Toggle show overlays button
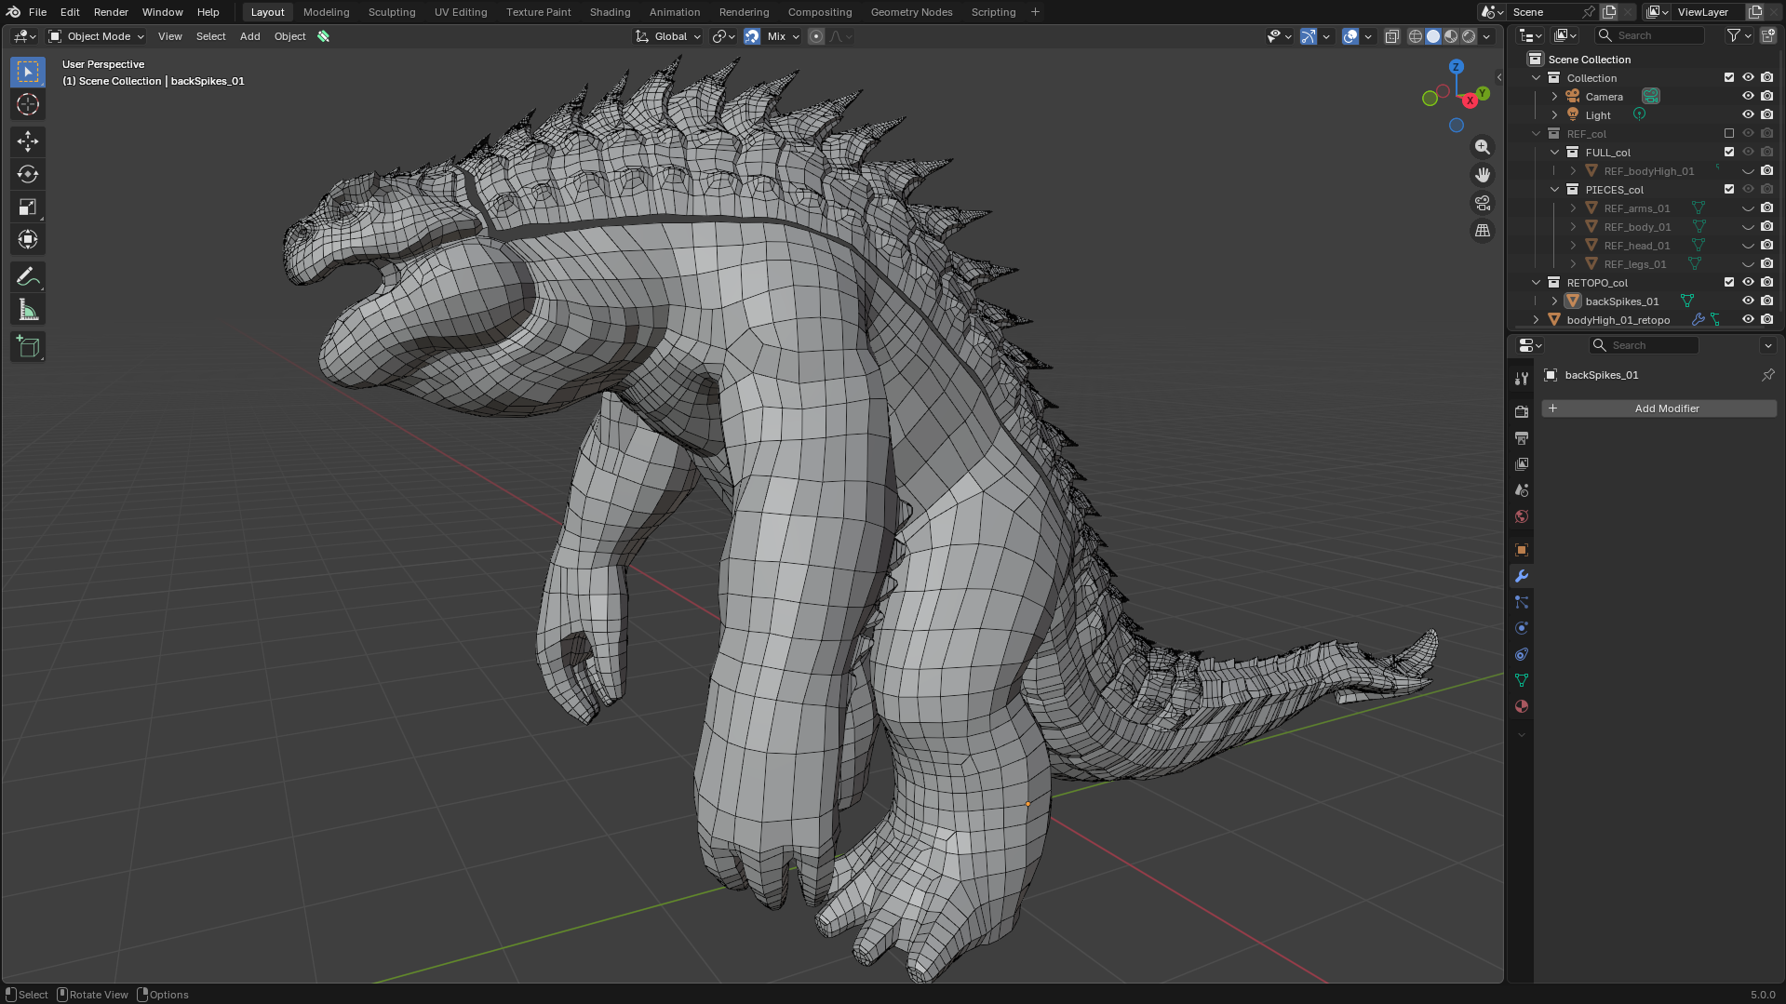The width and height of the screenshot is (1786, 1004). tap(1350, 36)
